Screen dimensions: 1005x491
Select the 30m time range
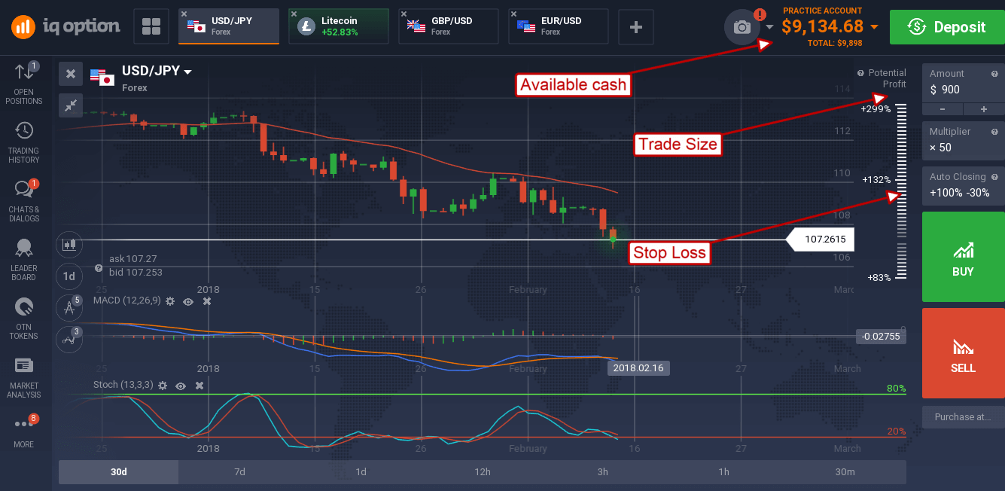coord(845,472)
